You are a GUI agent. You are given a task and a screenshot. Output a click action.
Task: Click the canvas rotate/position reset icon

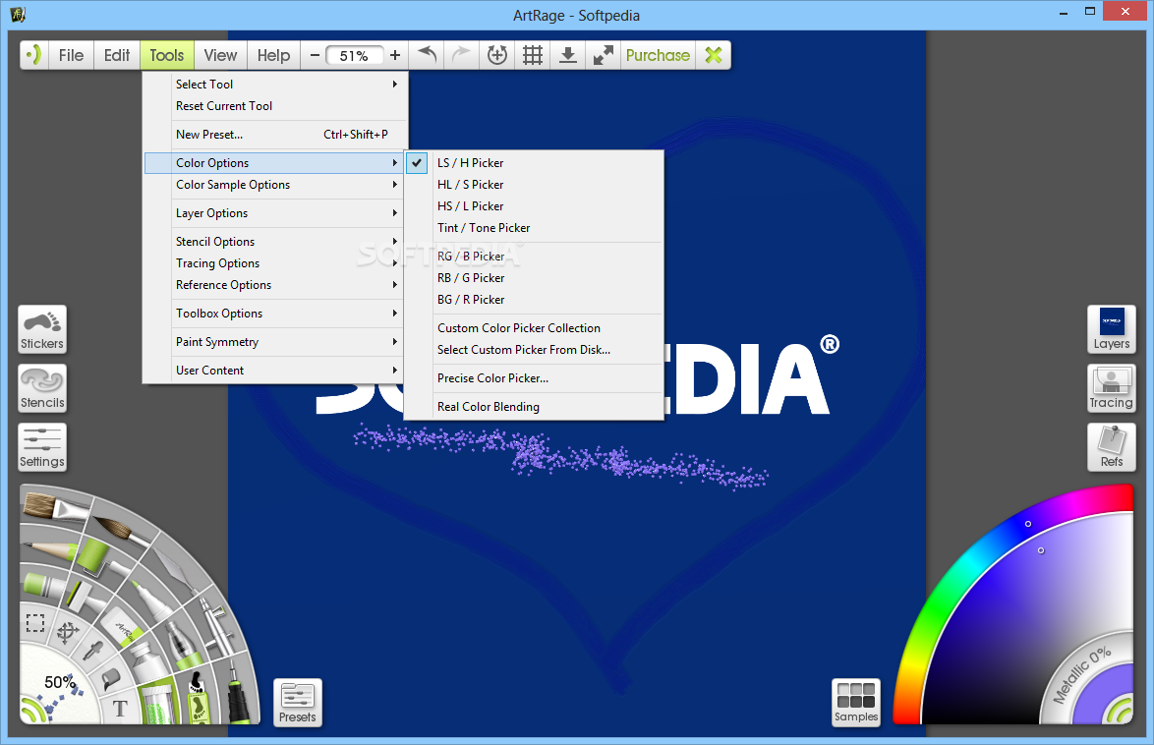click(x=496, y=55)
